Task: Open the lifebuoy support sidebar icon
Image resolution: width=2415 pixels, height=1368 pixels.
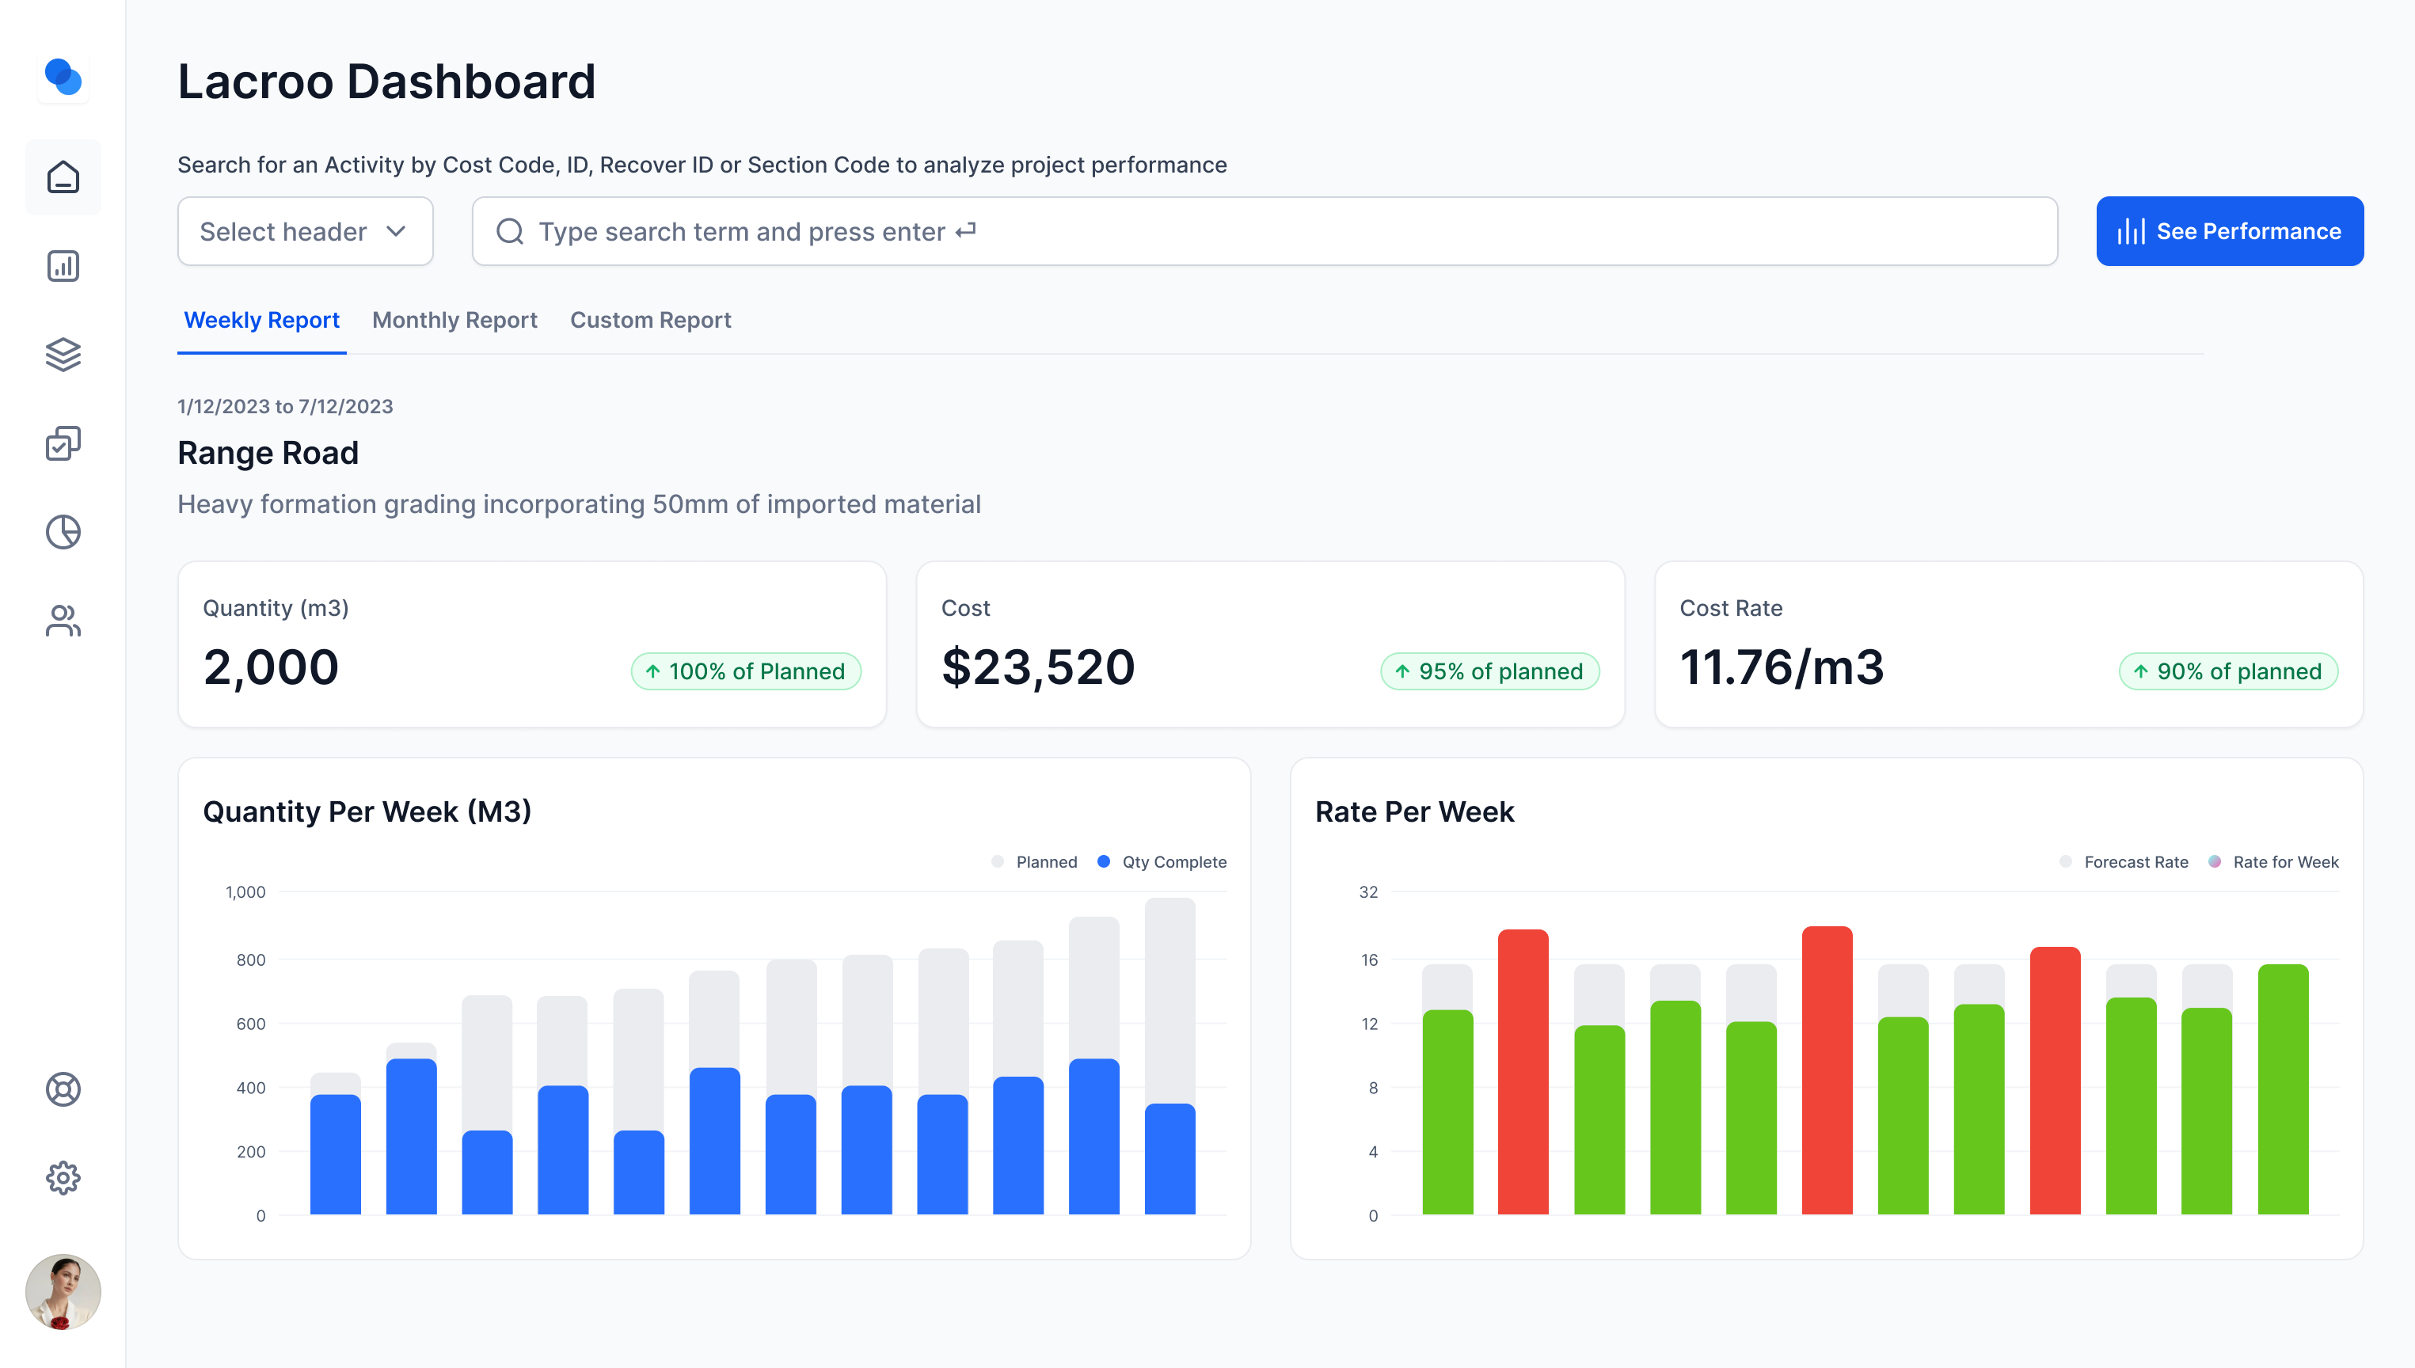Action: 63,1089
